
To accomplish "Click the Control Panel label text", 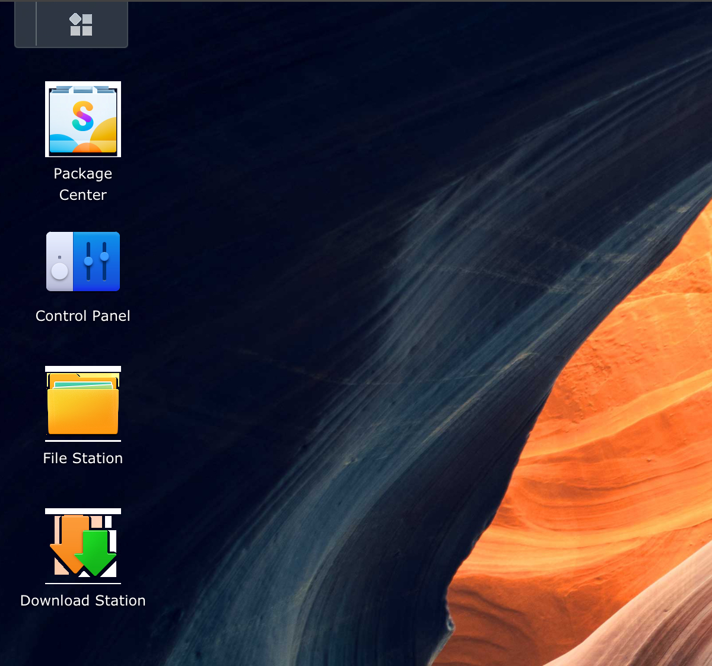I will (x=83, y=316).
